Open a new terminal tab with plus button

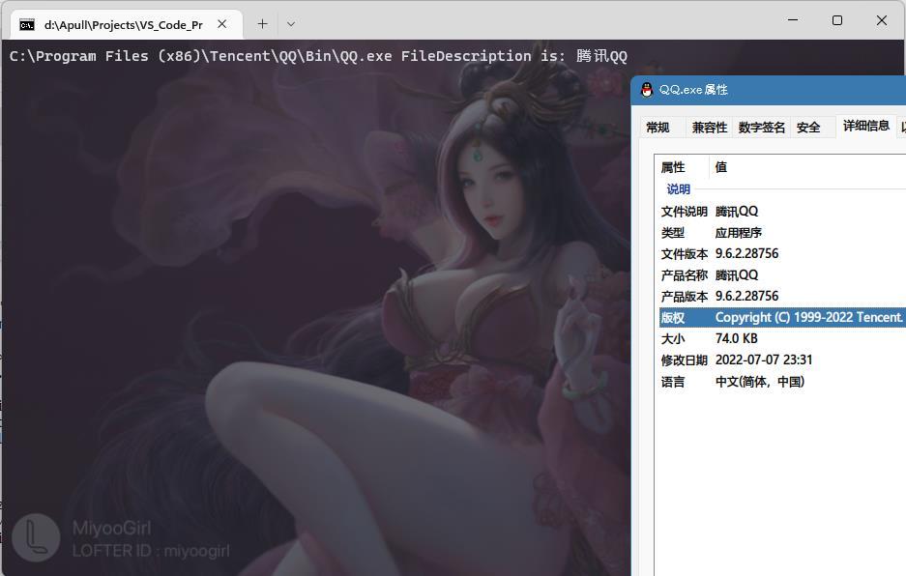262,24
